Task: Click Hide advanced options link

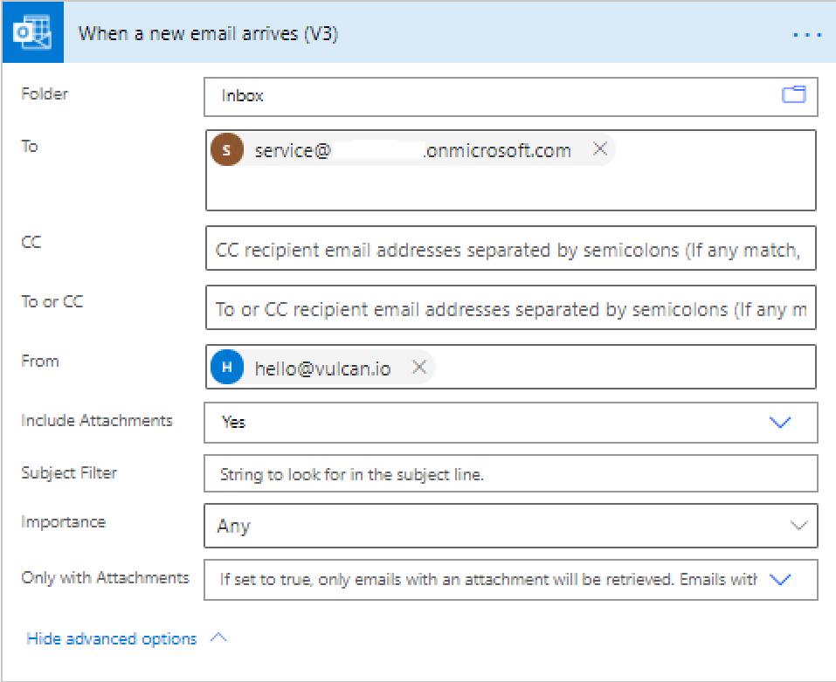Action: tap(112, 638)
